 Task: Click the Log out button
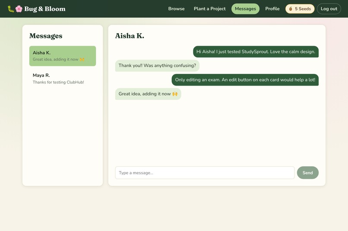click(329, 9)
